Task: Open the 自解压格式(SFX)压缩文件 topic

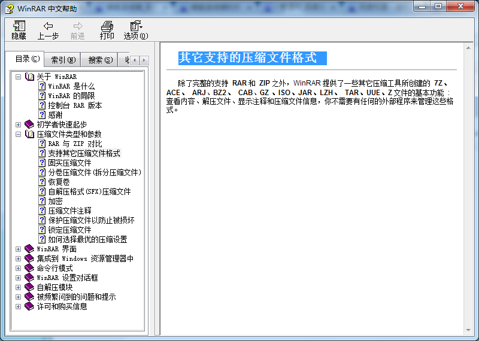Action: [x=89, y=191]
